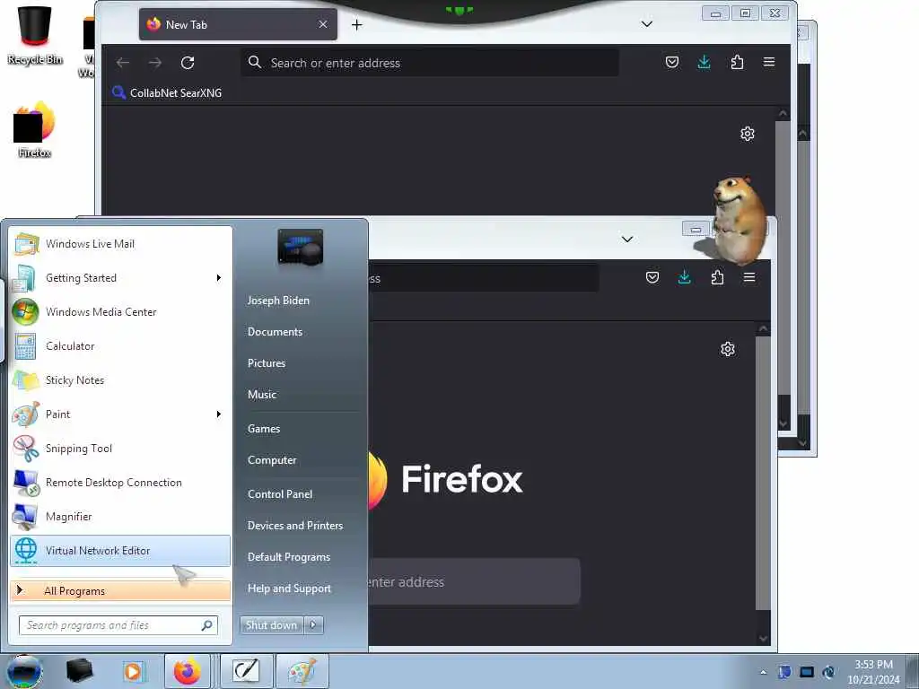Open shut down options arrow
The height and width of the screenshot is (689, 919).
(313, 625)
